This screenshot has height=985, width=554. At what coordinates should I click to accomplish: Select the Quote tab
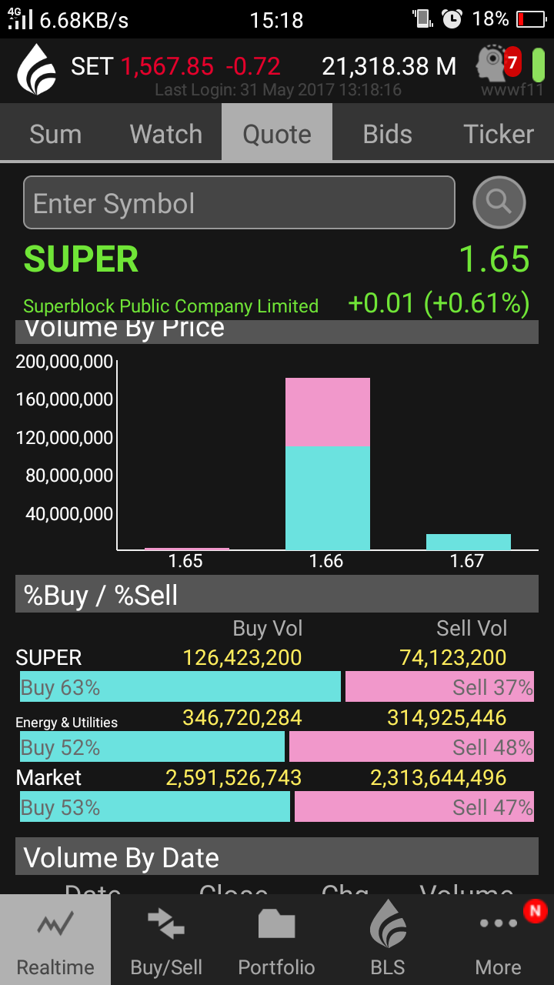277,134
